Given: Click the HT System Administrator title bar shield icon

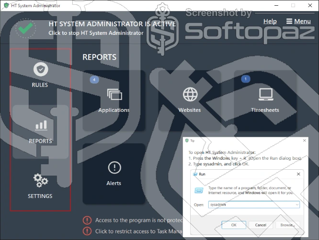Looking at the screenshot, I should tap(6, 5).
